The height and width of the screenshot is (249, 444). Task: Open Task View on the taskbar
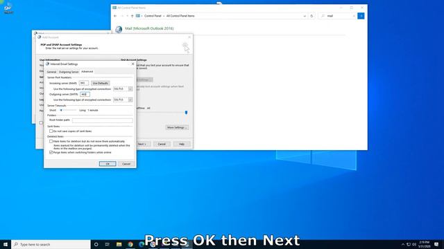(108, 244)
